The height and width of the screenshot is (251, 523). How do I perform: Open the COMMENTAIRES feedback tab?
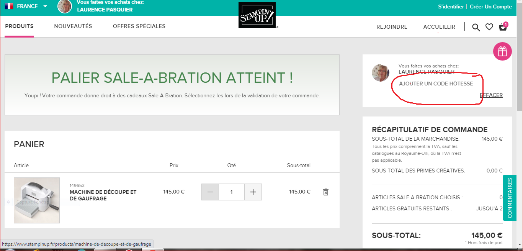(x=510, y=198)
